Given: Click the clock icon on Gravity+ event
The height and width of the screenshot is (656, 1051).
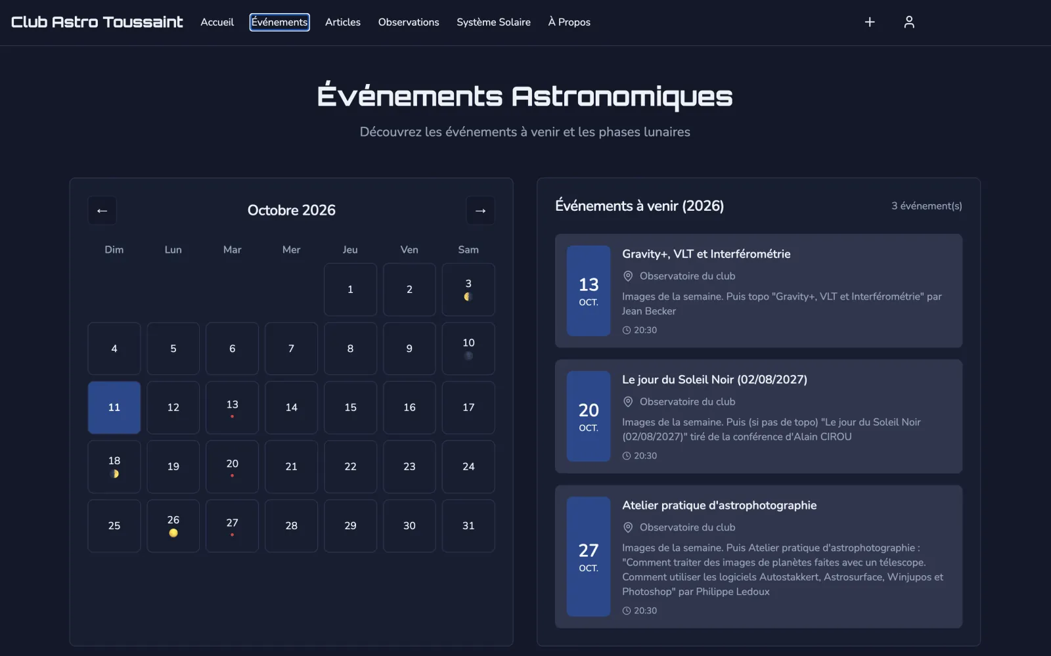Looking at the screenshot, I should coord(627,330).
